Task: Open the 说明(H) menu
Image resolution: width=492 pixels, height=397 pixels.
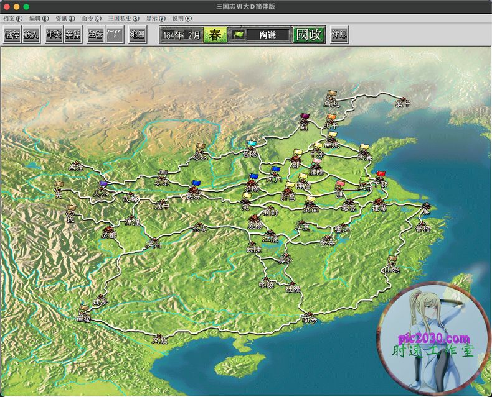Action: point(182,19)
